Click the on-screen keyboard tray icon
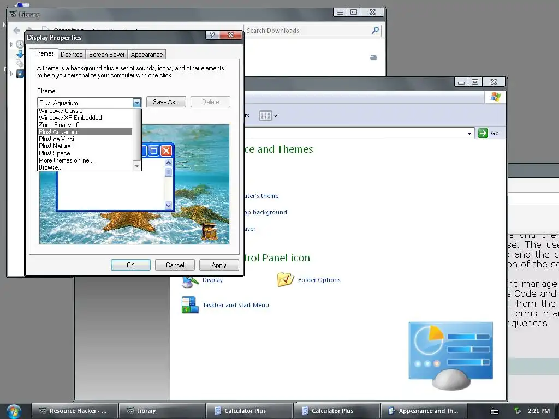Screen dimensions: 559x419 (x=495, y=411)
